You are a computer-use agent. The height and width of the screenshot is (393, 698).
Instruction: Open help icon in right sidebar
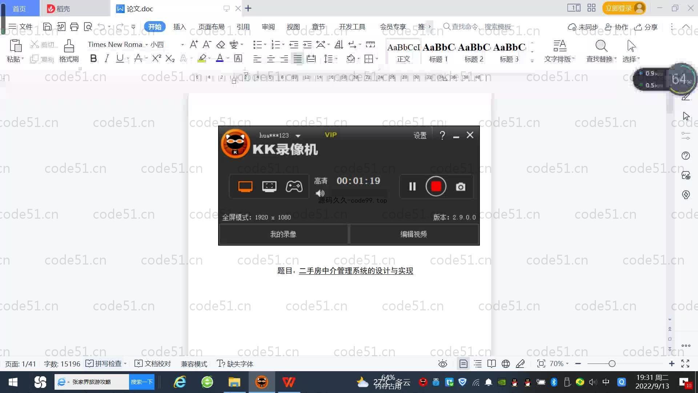coord(686,156)
